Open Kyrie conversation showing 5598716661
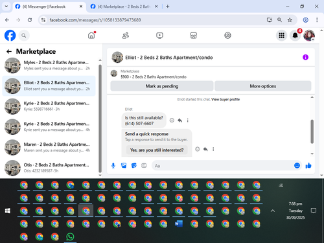This screenshot has width=324, height=243. pos(49,106)
